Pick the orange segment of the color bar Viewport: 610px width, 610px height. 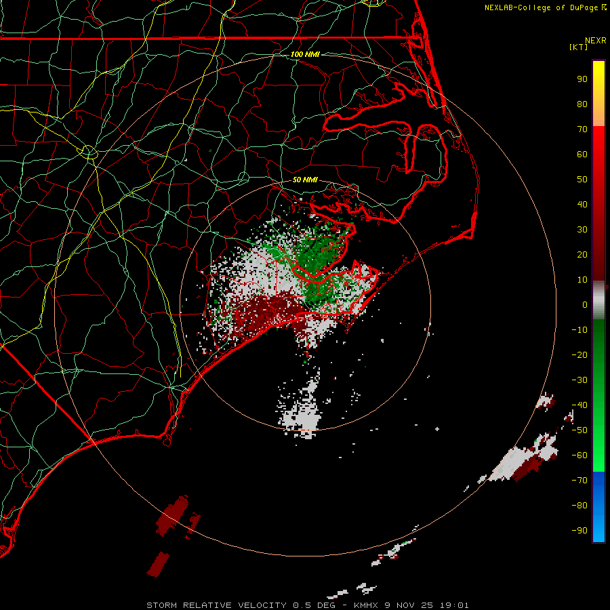598,116
